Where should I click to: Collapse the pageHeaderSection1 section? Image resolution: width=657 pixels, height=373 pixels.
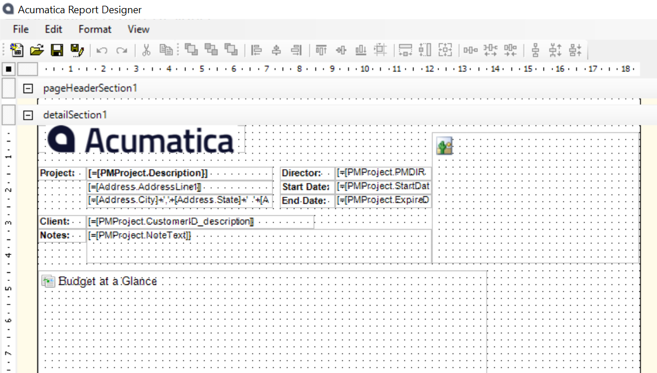pyautogui.click(x=28, y=88)
